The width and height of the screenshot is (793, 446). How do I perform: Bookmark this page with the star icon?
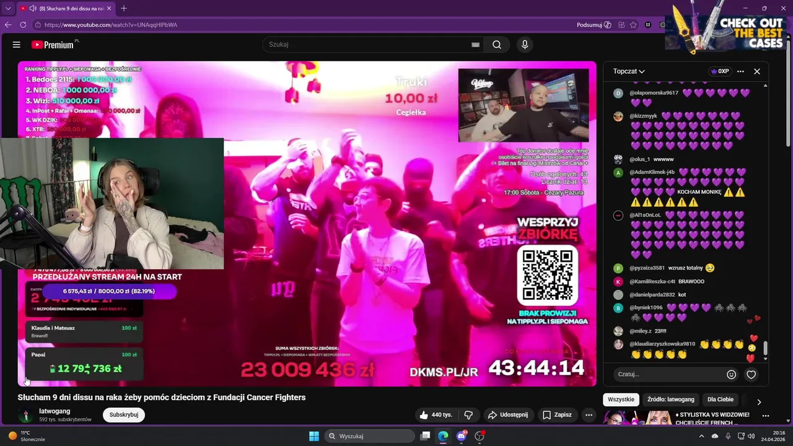click(x=633, y=25)
